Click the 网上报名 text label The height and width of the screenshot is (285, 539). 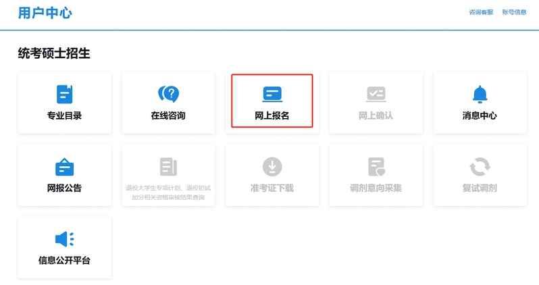(x=272, y=115)
